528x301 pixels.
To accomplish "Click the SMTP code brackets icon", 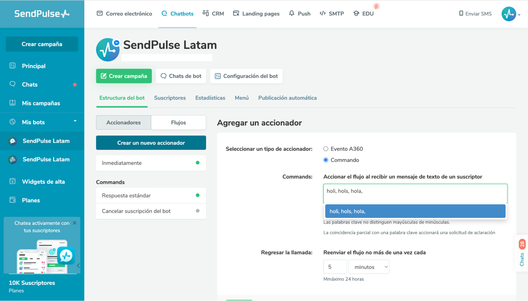I will pos(323,13).
